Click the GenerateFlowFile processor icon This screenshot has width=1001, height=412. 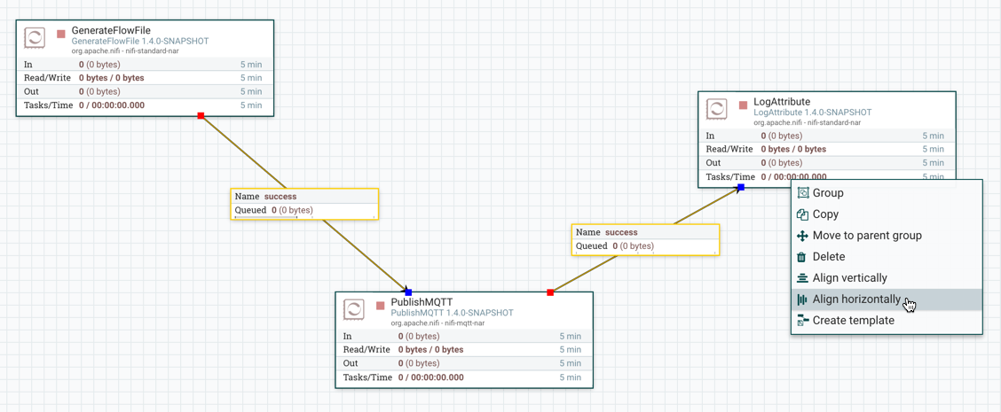click(x=35, y=37)
